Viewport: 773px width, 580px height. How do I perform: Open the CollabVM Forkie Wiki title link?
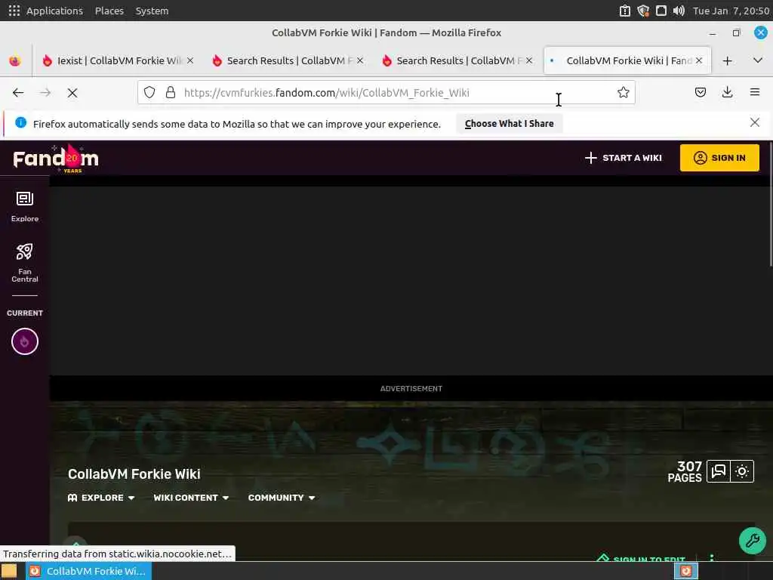134,474
